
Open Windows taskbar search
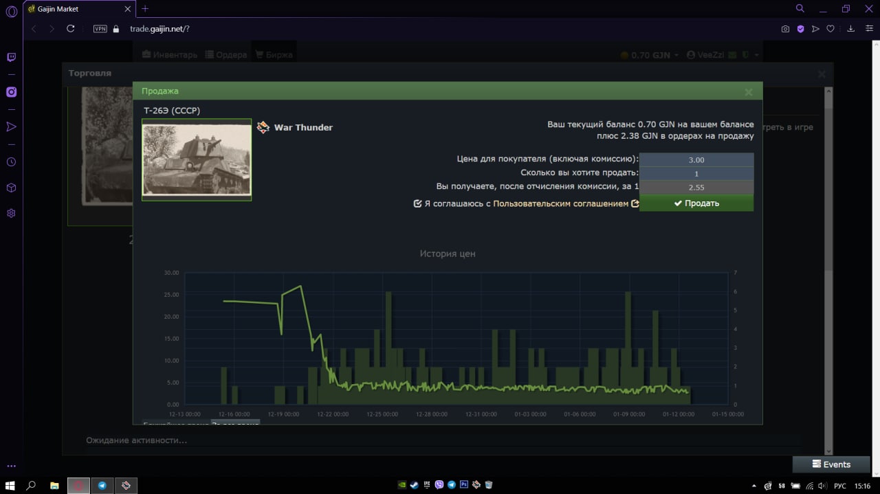pyautogui.click(x=31, y=485)
